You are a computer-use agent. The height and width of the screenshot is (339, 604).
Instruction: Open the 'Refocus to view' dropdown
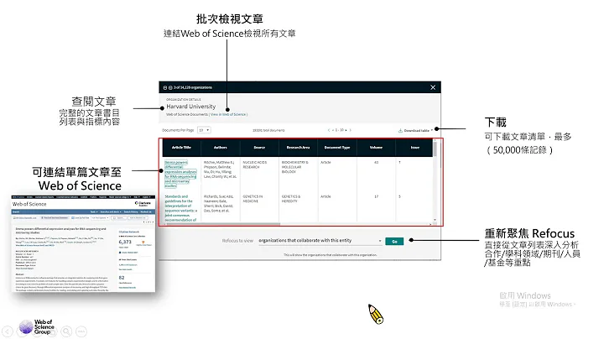click(x=320, y=240)
